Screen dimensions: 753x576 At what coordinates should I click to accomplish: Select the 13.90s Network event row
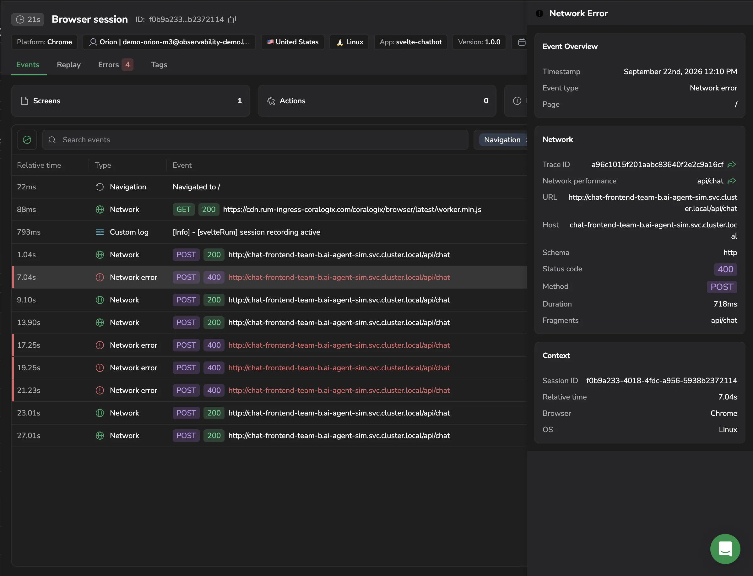(x=269, y=323)
